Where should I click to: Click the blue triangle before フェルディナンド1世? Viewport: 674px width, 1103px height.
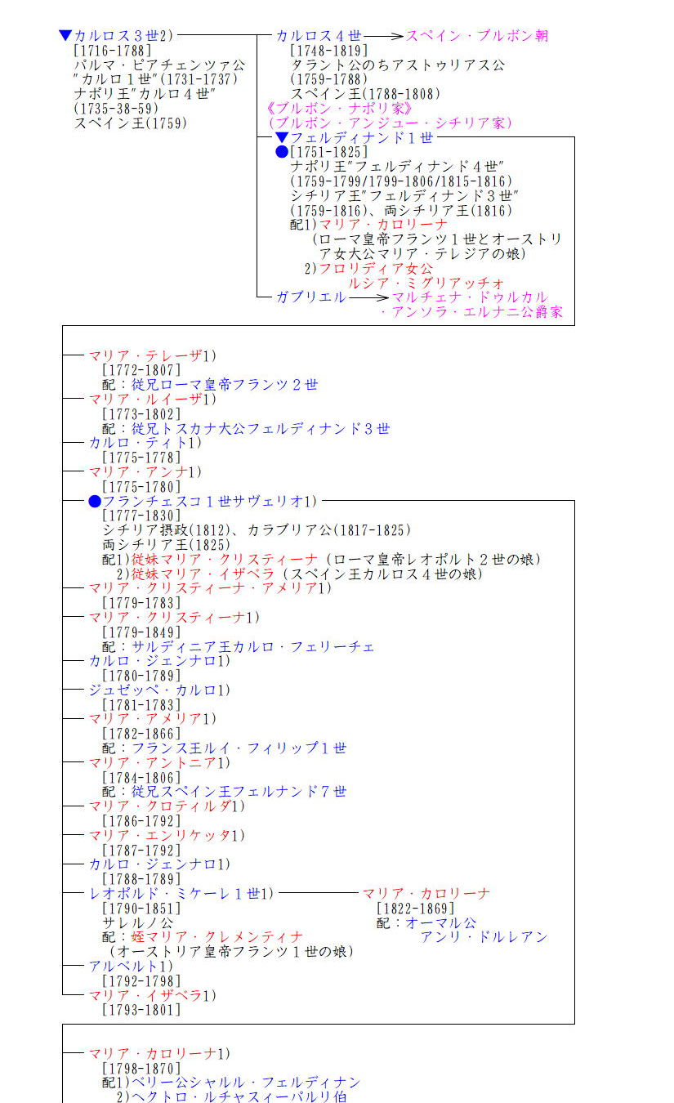click(x=282, y=137)
